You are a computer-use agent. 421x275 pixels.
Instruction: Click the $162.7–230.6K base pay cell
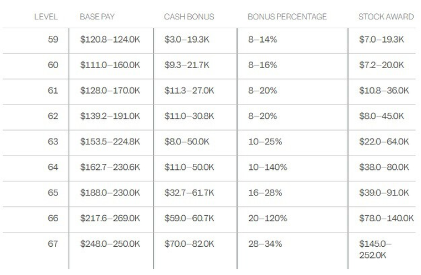pos(110,167)
